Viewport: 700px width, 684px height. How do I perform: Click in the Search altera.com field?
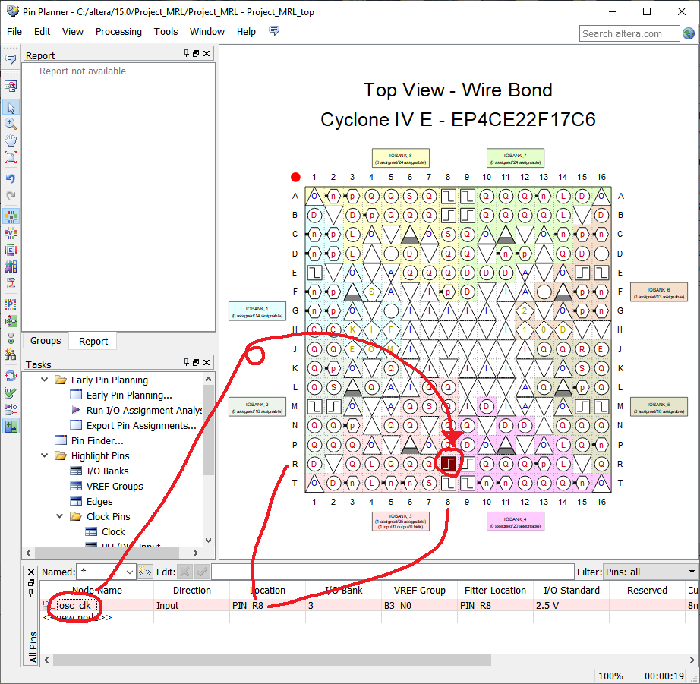pyautogui.click(x=629, y=33)
